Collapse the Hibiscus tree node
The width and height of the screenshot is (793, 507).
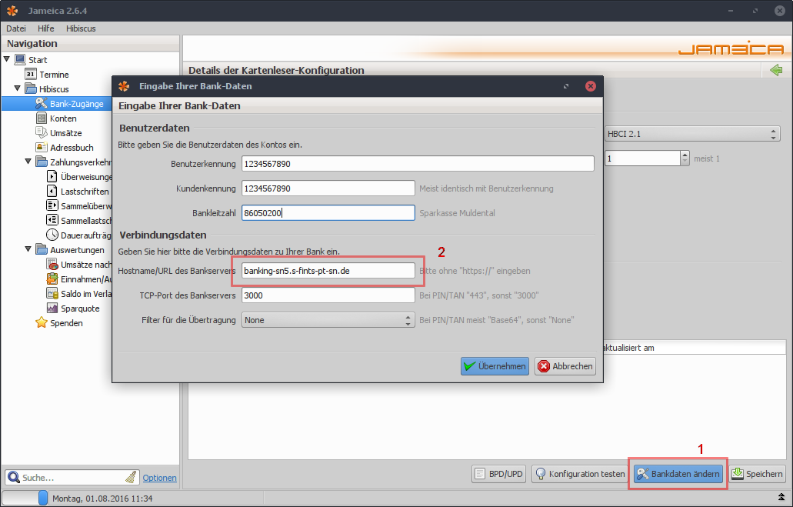tap(17, 88)
